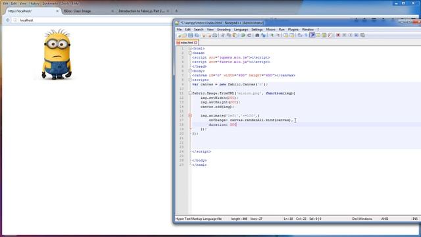Click run macro multiple times icon
The height and width of the screenshot is (237, 421).
[x=357, y=35]
